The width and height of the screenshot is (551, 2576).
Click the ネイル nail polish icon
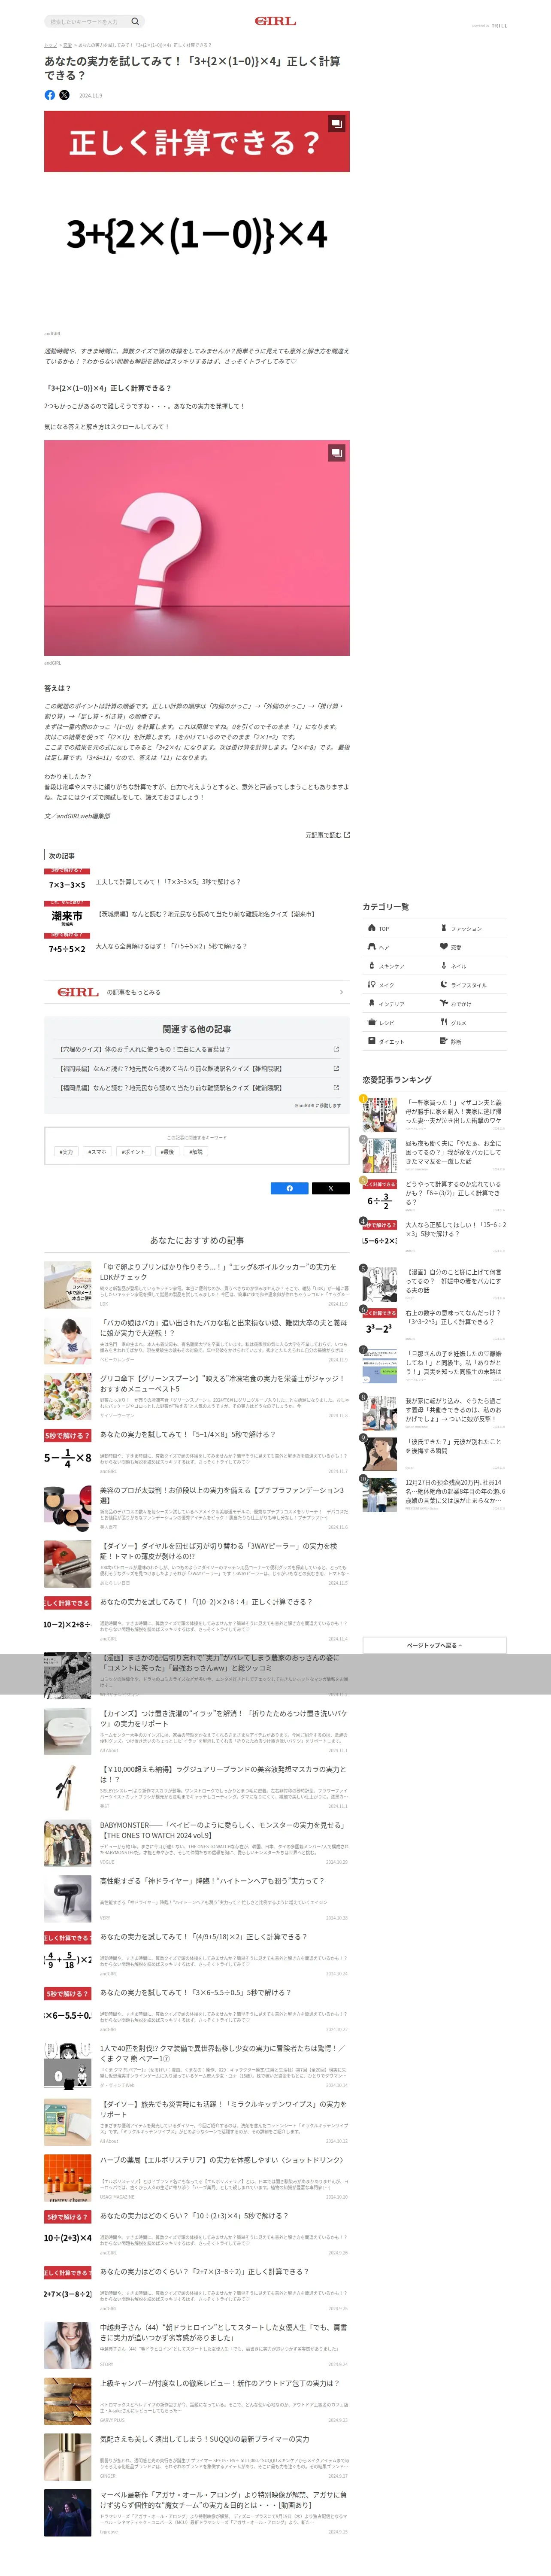(x=444, y=966)
